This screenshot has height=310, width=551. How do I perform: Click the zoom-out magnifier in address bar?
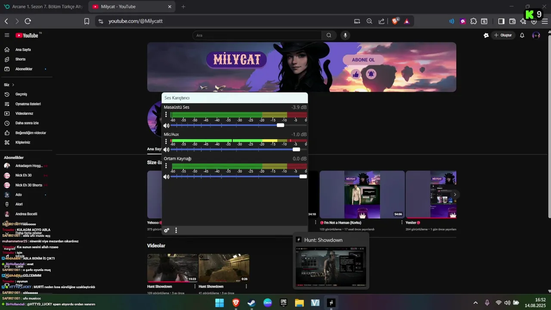(x=369, y=21)
